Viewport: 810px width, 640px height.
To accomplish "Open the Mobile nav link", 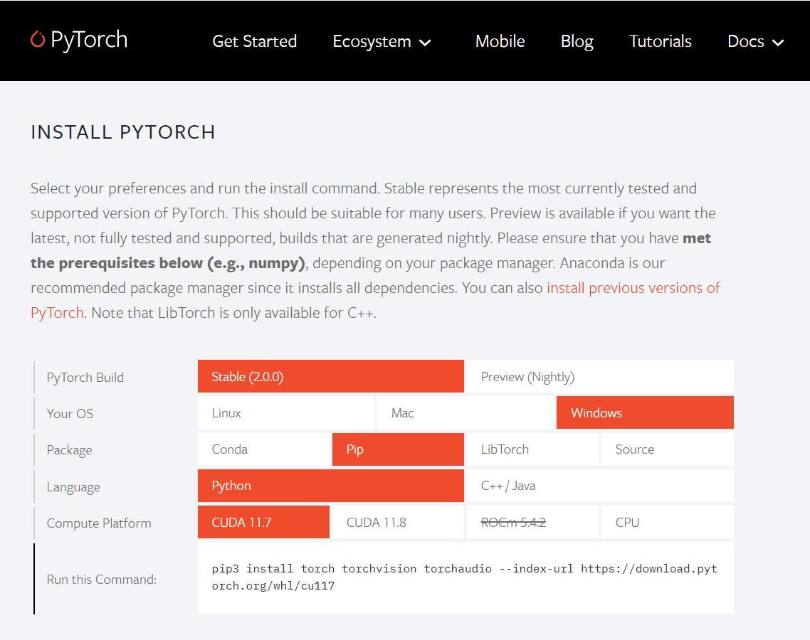I will click(x=500, y=41).
